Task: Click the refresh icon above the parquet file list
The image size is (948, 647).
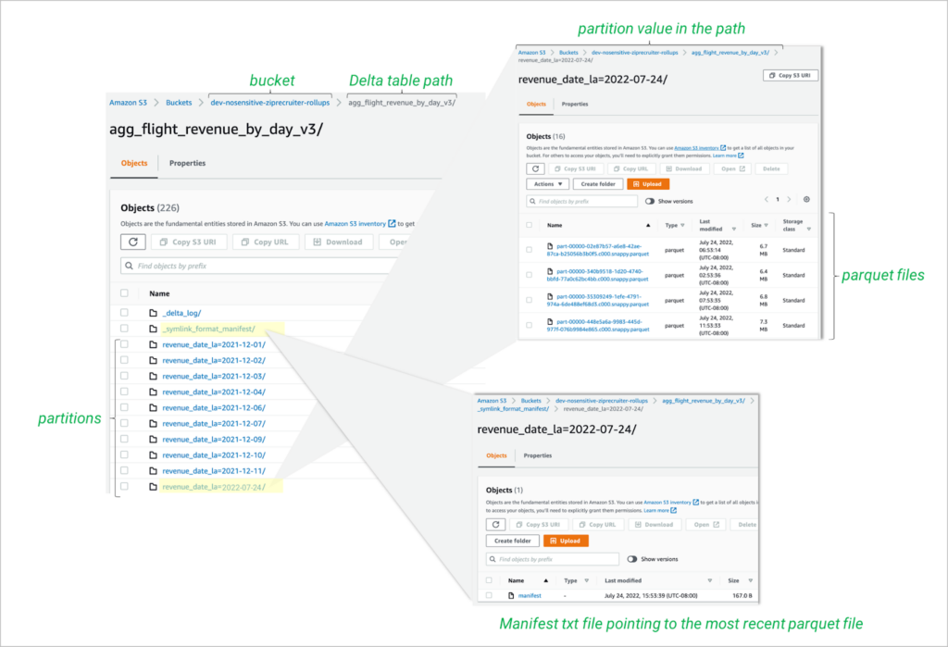Action: coord(535,168)
